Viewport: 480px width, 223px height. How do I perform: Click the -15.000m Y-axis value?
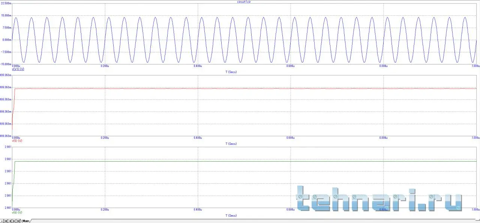point(6,64)
